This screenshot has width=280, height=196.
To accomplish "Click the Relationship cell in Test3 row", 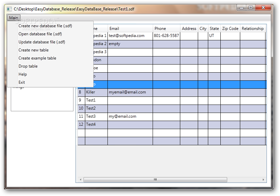I will pyautogui.click(x=253, y=117).
